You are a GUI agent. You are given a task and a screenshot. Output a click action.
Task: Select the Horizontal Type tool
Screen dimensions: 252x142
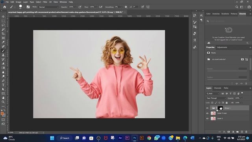3,85
